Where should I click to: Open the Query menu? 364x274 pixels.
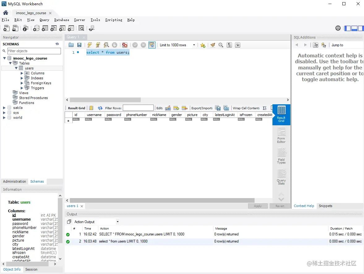coord(44,20)
